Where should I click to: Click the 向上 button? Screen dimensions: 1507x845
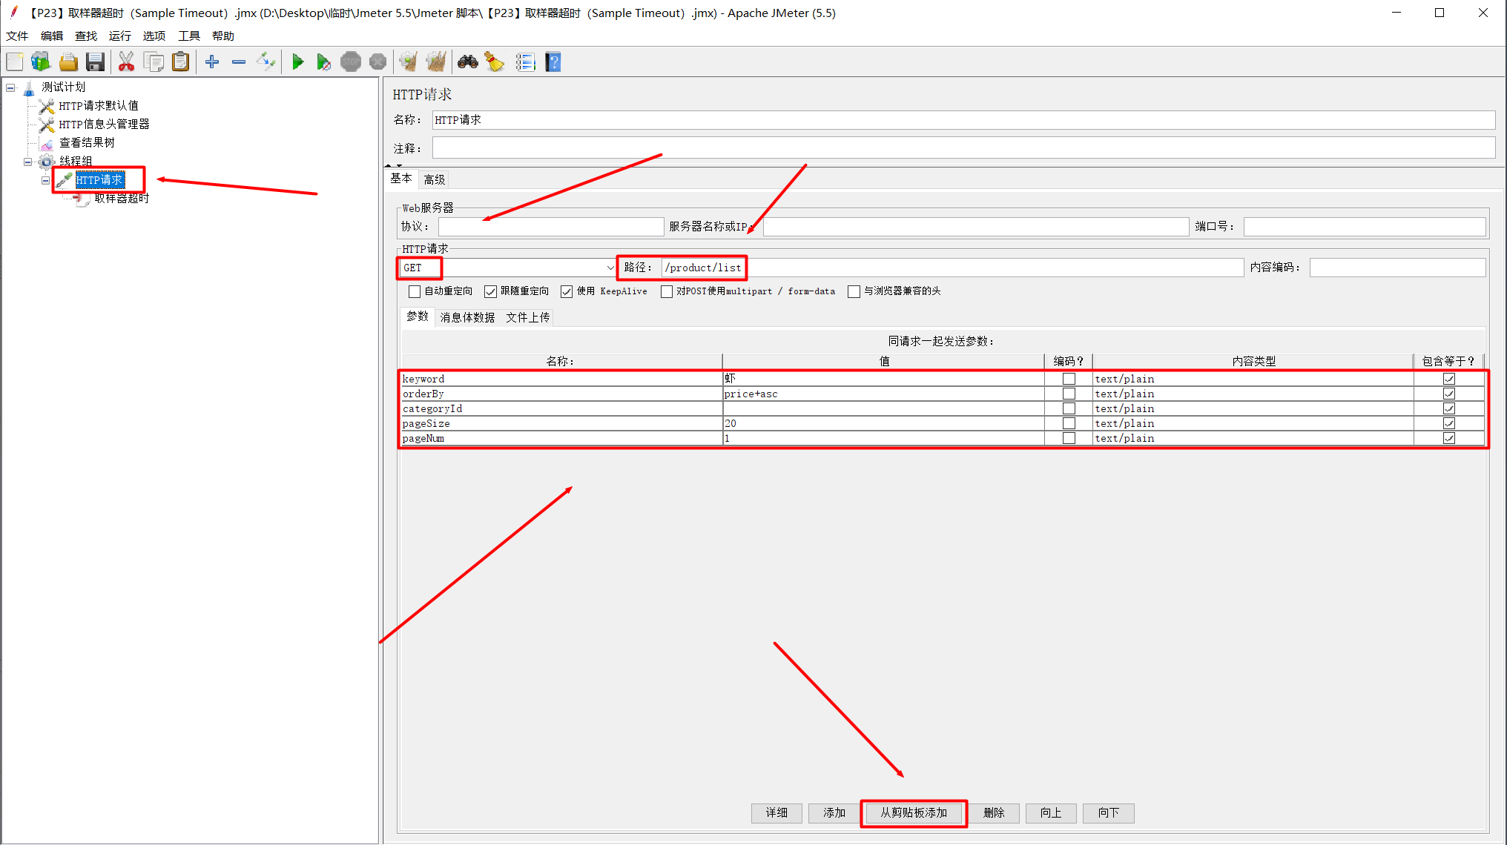pos(1051,813)
